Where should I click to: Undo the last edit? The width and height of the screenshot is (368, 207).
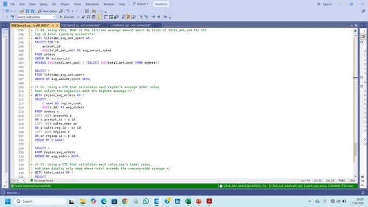point(68,11)
